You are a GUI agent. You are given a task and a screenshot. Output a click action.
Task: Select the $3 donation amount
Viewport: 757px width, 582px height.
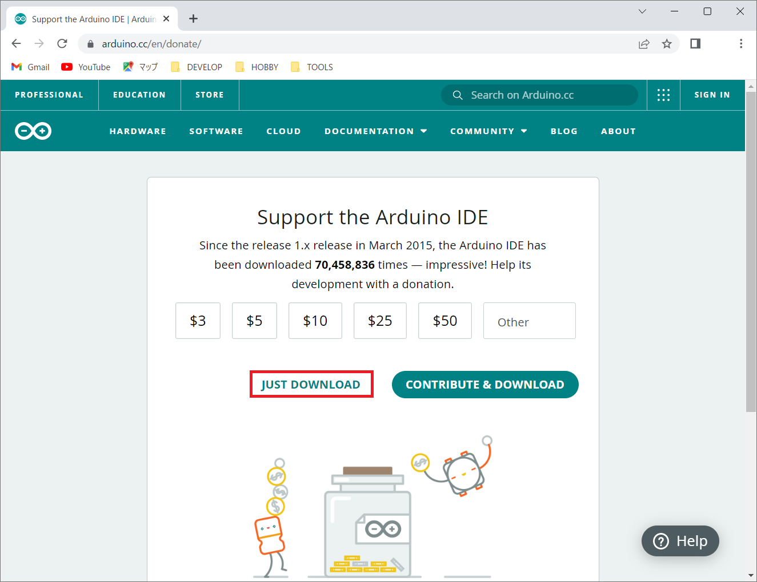click(x=198, y=321)
